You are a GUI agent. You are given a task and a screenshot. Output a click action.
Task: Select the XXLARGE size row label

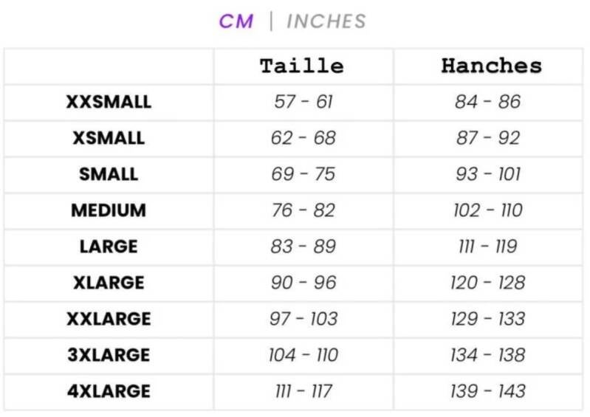[109, 319]
